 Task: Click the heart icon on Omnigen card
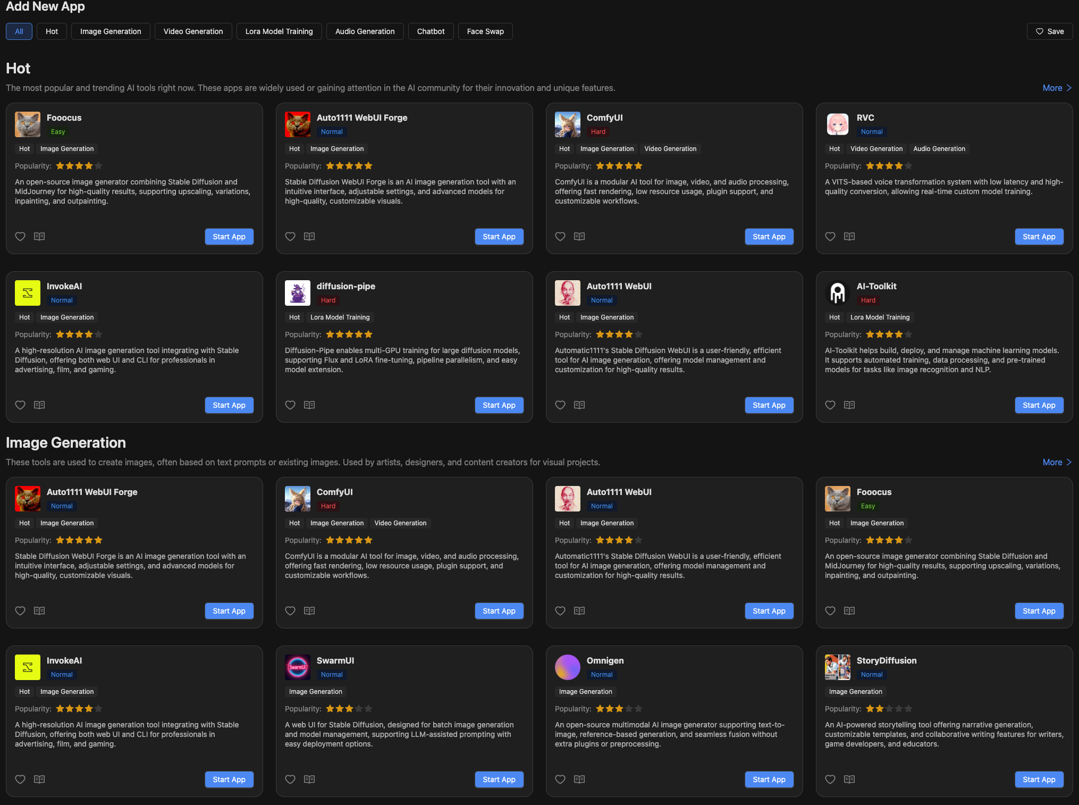coord(560,779)
